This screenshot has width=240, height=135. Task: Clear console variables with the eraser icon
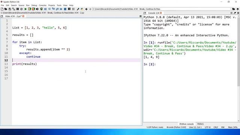click(x=235, y=13)
